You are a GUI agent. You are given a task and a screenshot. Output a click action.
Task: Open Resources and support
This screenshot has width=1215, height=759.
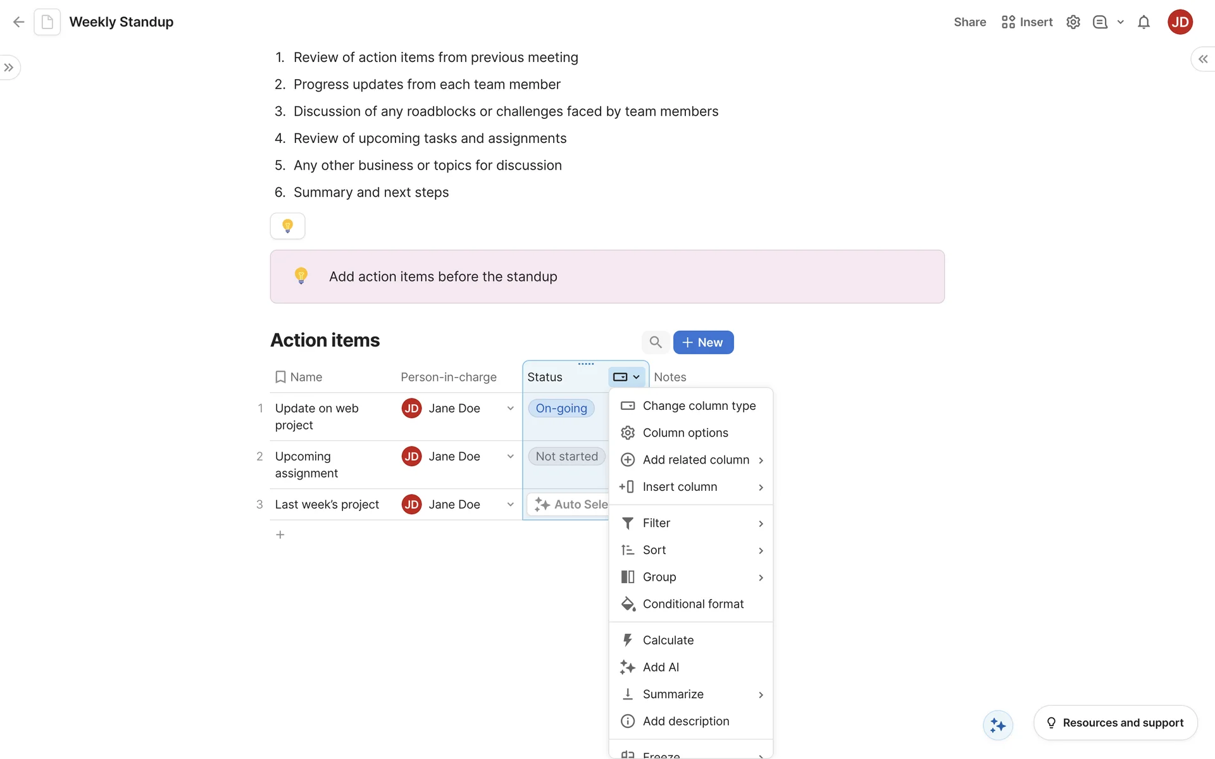1115,722
